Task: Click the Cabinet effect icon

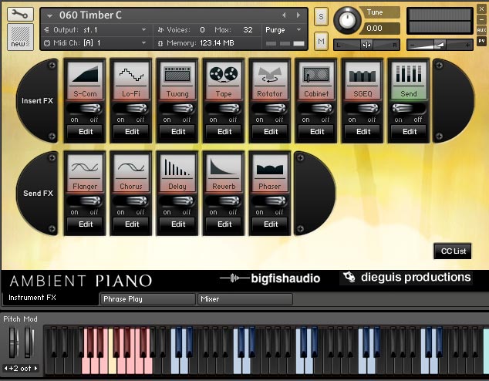Action: pyautogui.click(x=316, y=74)
